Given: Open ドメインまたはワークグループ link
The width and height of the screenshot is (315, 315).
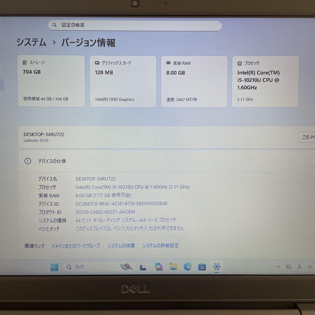Looking at the screenshot, I should [x=76, y=246].
